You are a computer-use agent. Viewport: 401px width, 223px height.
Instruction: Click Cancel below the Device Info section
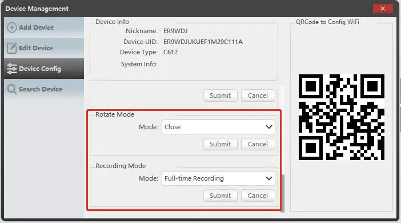(x=258, y=95)
